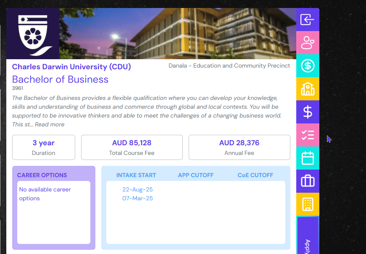Screen dimensions: 366x254
Task: Click the plain dollar sign icon
Action: click(x=308, y=112)
